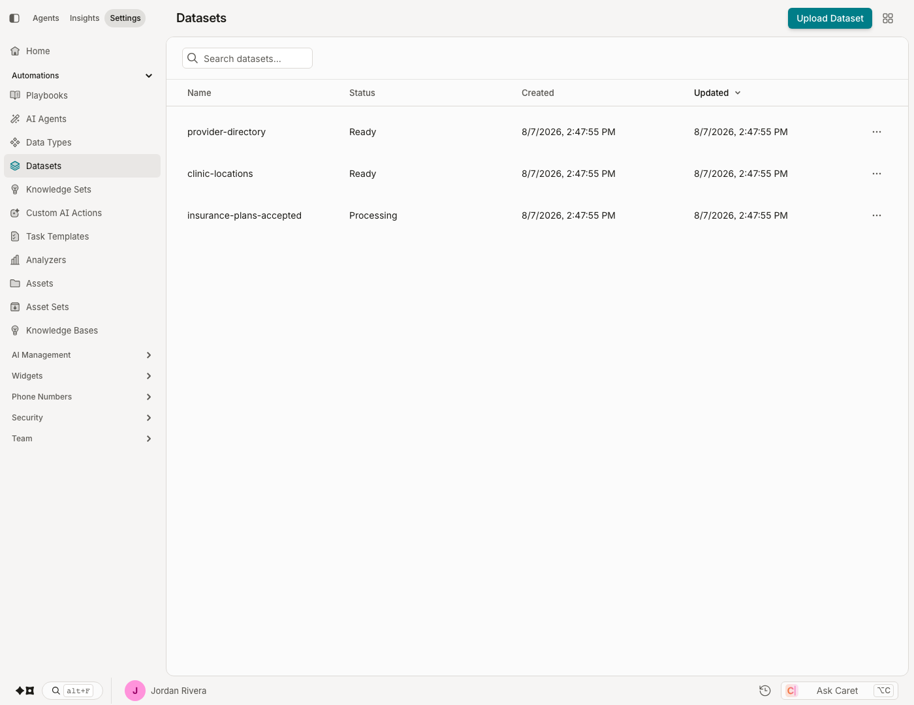Open Custom AI Actions
The height and width of the screenshot is (705, 914).
click(x=82, y=213)
